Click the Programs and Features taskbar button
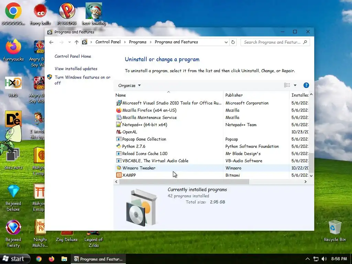352x264 pixels. [x=98, y=259]
